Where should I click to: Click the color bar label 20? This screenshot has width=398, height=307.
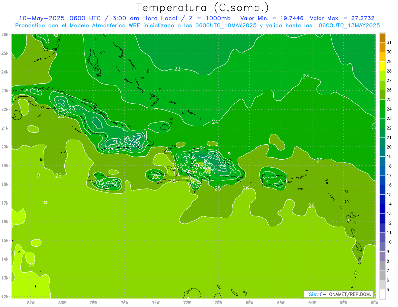point(389,147)
